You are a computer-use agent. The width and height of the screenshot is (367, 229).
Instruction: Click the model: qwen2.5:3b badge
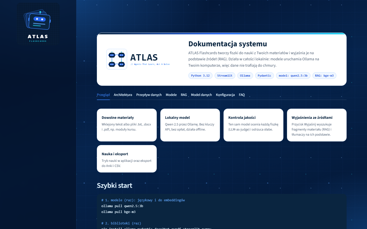[293, 76]
